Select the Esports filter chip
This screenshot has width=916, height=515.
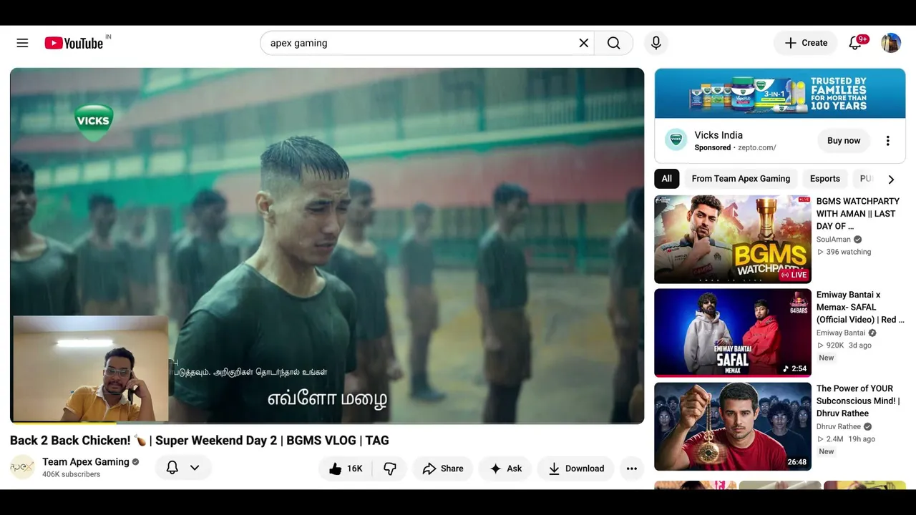coord(825,179)
